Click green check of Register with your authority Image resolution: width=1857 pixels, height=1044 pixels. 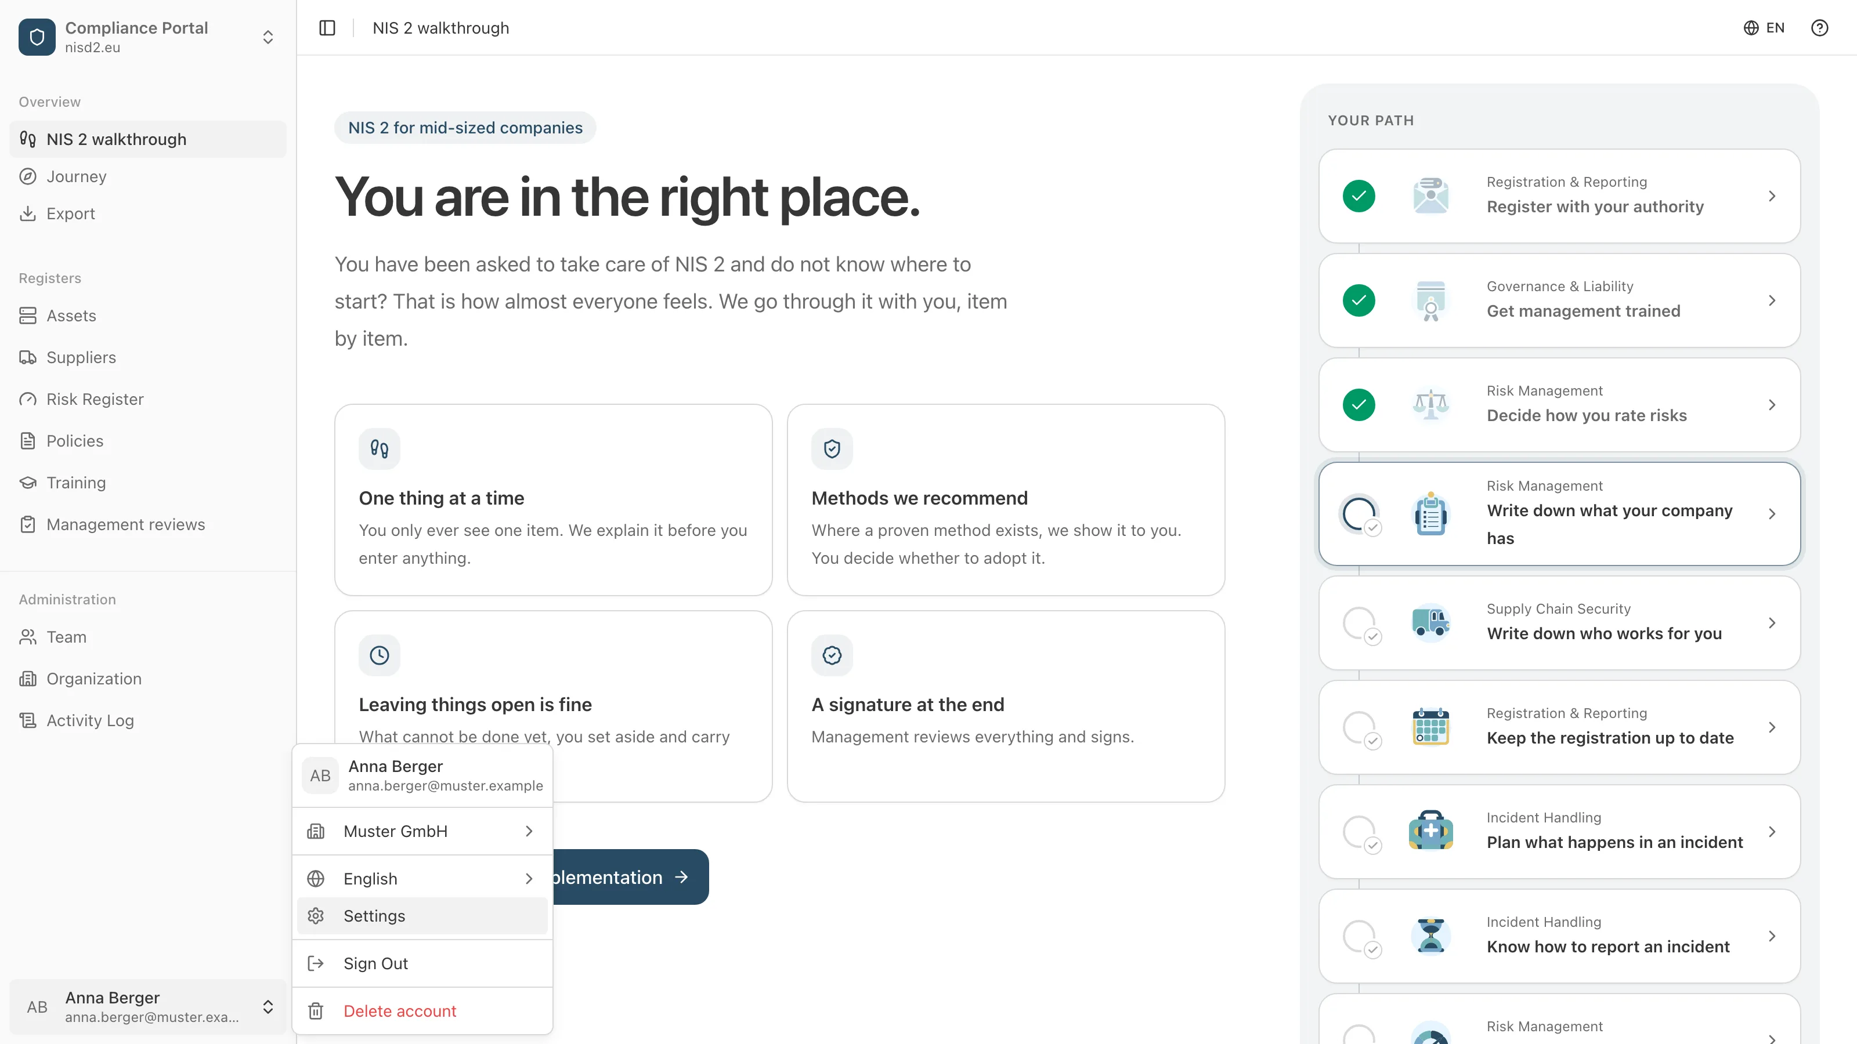coord(1359,196)
